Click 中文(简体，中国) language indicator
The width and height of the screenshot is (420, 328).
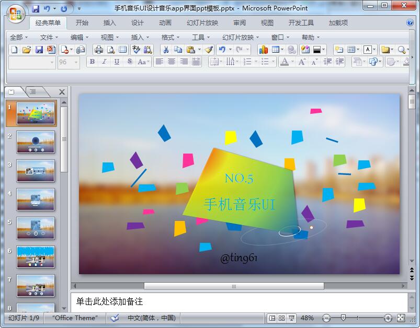[x=152, y=318]
